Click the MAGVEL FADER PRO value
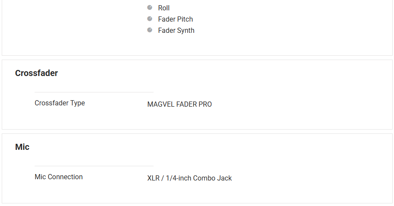The width and height of the screenshot is (394, 206). (179, 104)
